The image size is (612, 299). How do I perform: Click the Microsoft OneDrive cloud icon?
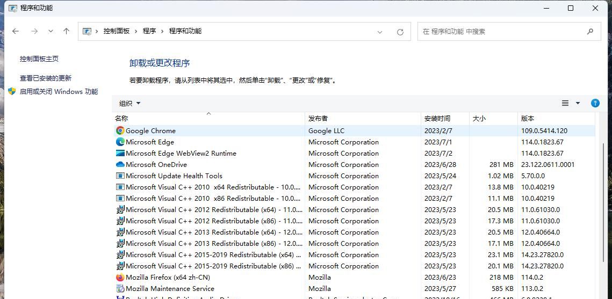coord(120,164)
